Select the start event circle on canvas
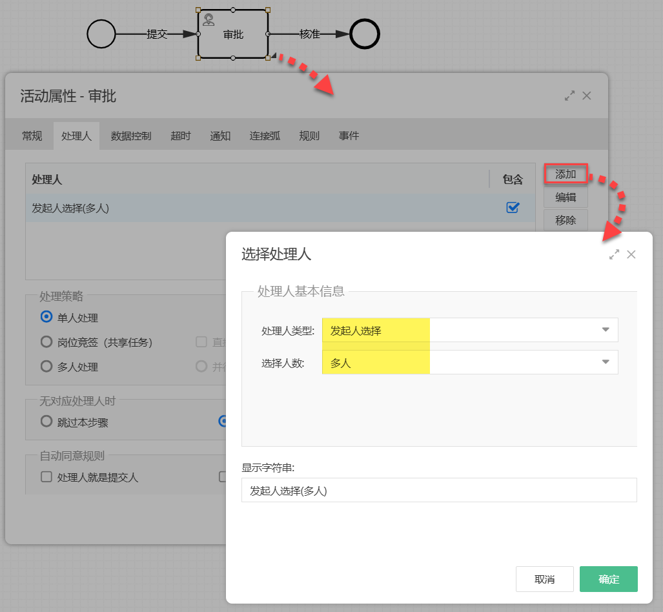663x612 pixels. [101, 34]
